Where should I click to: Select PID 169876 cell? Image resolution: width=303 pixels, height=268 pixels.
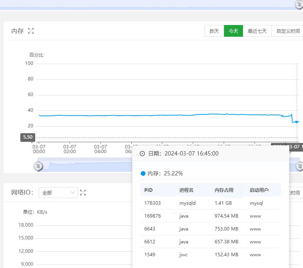click(x=152, y=216)
